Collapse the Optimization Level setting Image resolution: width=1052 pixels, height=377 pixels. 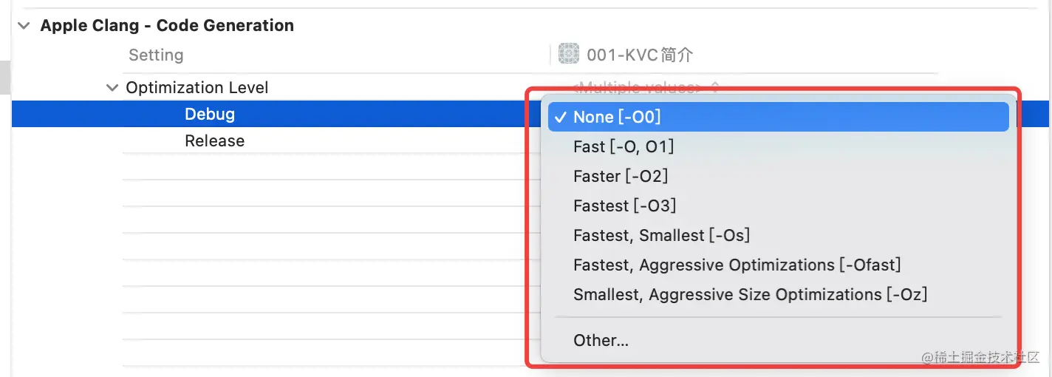tap(112, 88)
